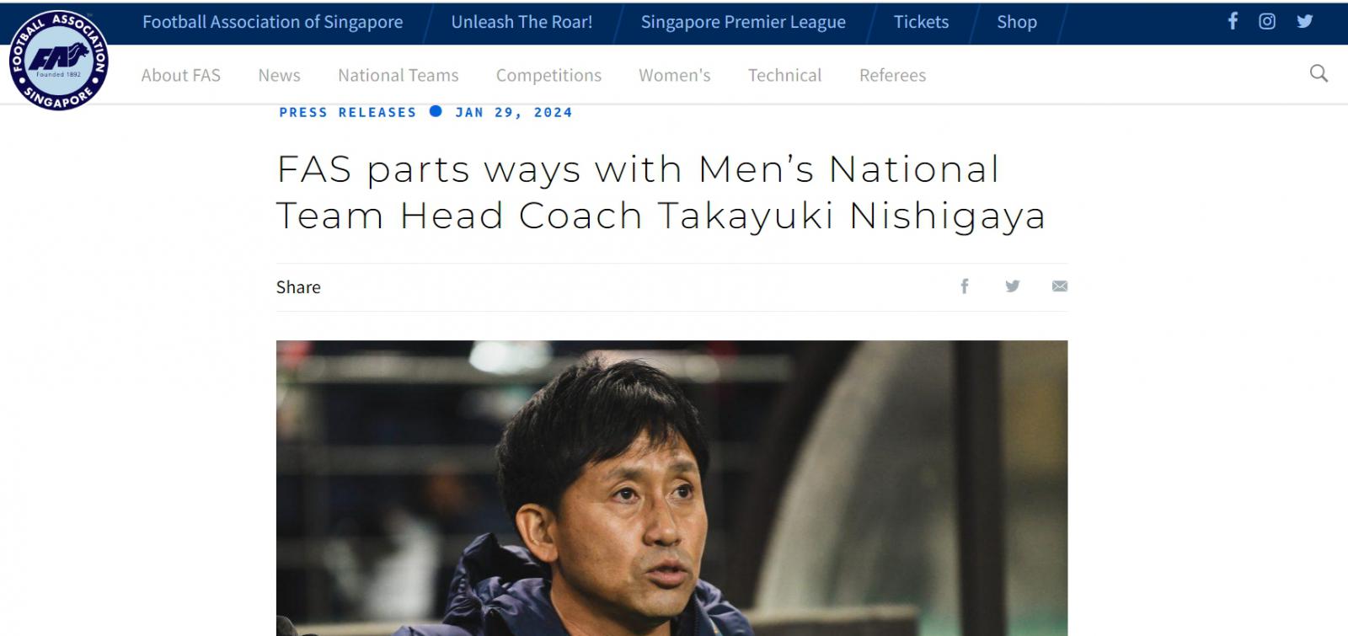Image resolution: width=1348 pixels, height=636 pixels.
Task: Open FAS Instagram page in header
Action: point(1267,21)
